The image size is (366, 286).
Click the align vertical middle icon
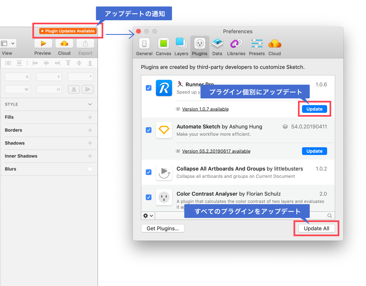click(79, 63)
